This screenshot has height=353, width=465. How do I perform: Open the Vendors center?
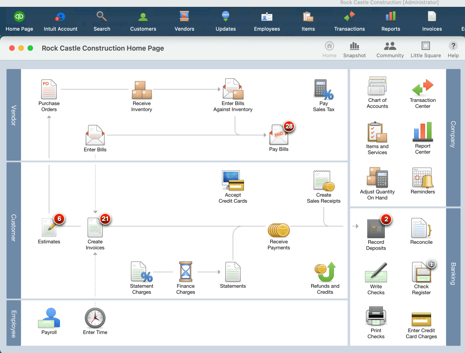point(184,21)
